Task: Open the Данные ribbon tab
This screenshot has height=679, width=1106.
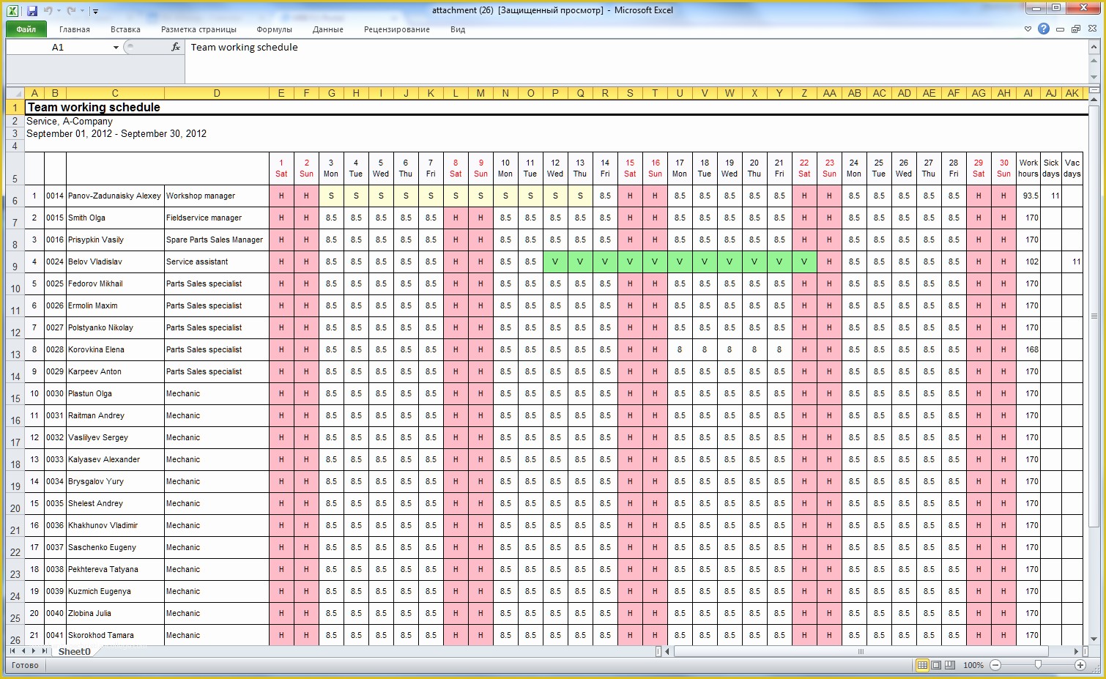Action: tap(327, 29)
